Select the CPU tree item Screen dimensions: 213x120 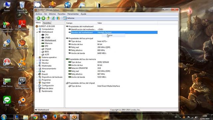coord(47,35)
